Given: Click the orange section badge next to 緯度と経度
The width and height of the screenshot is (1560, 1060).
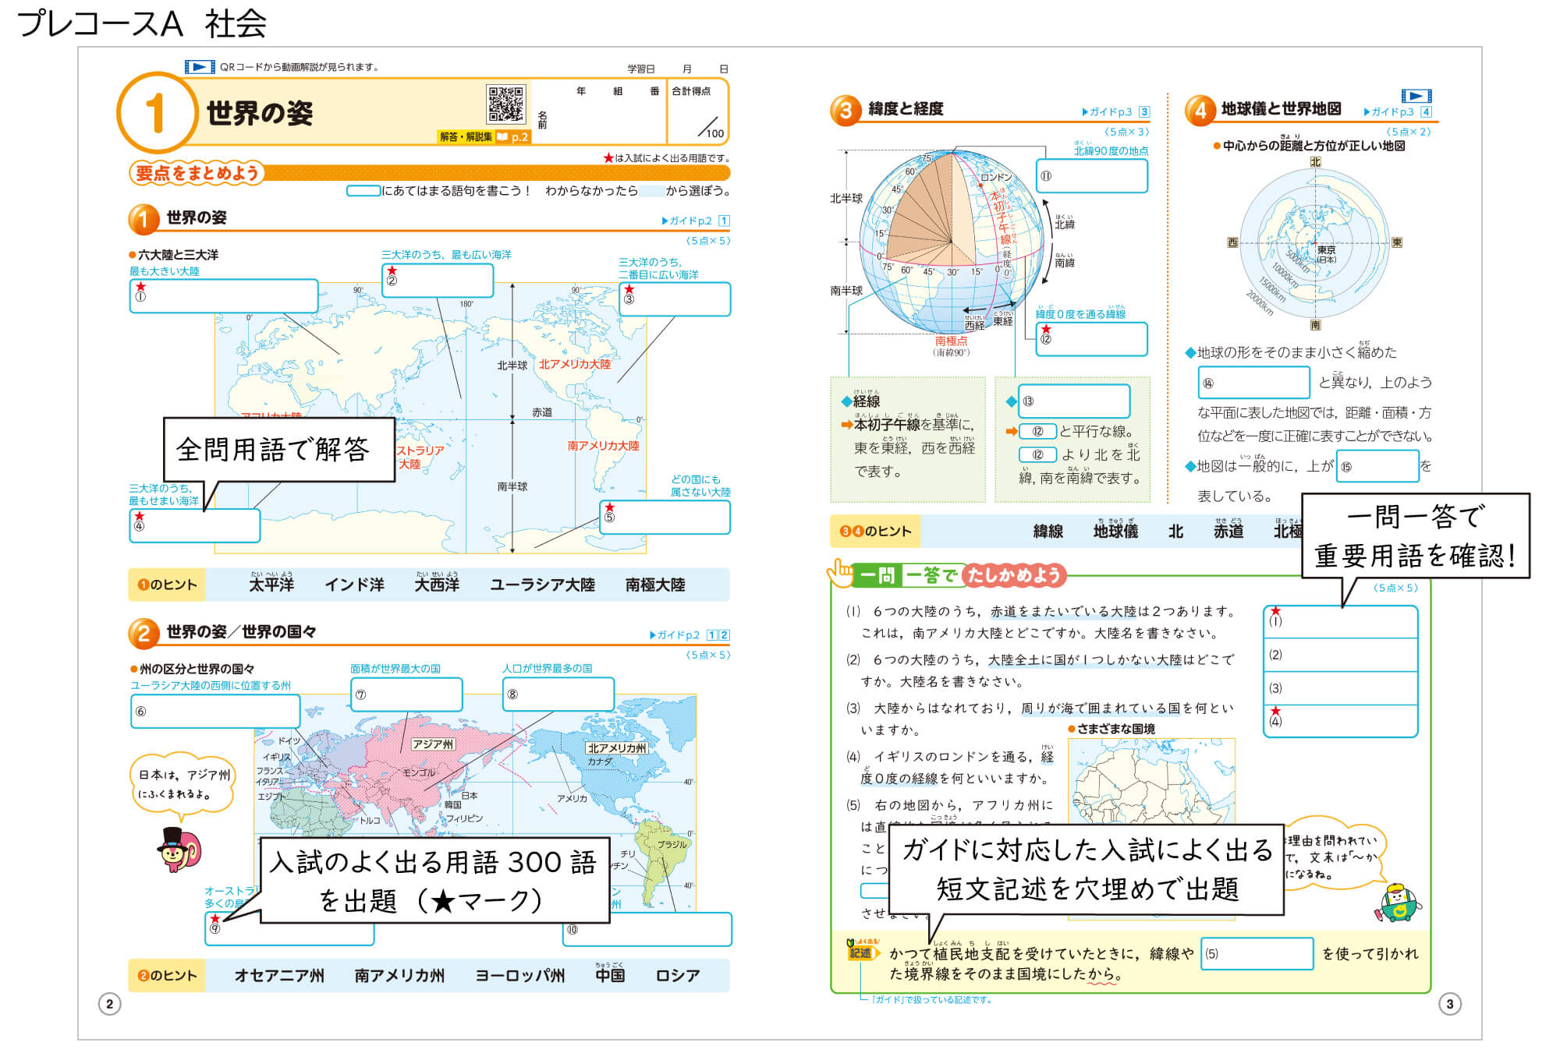Looking at the screenshot, I should coord(846,111).
